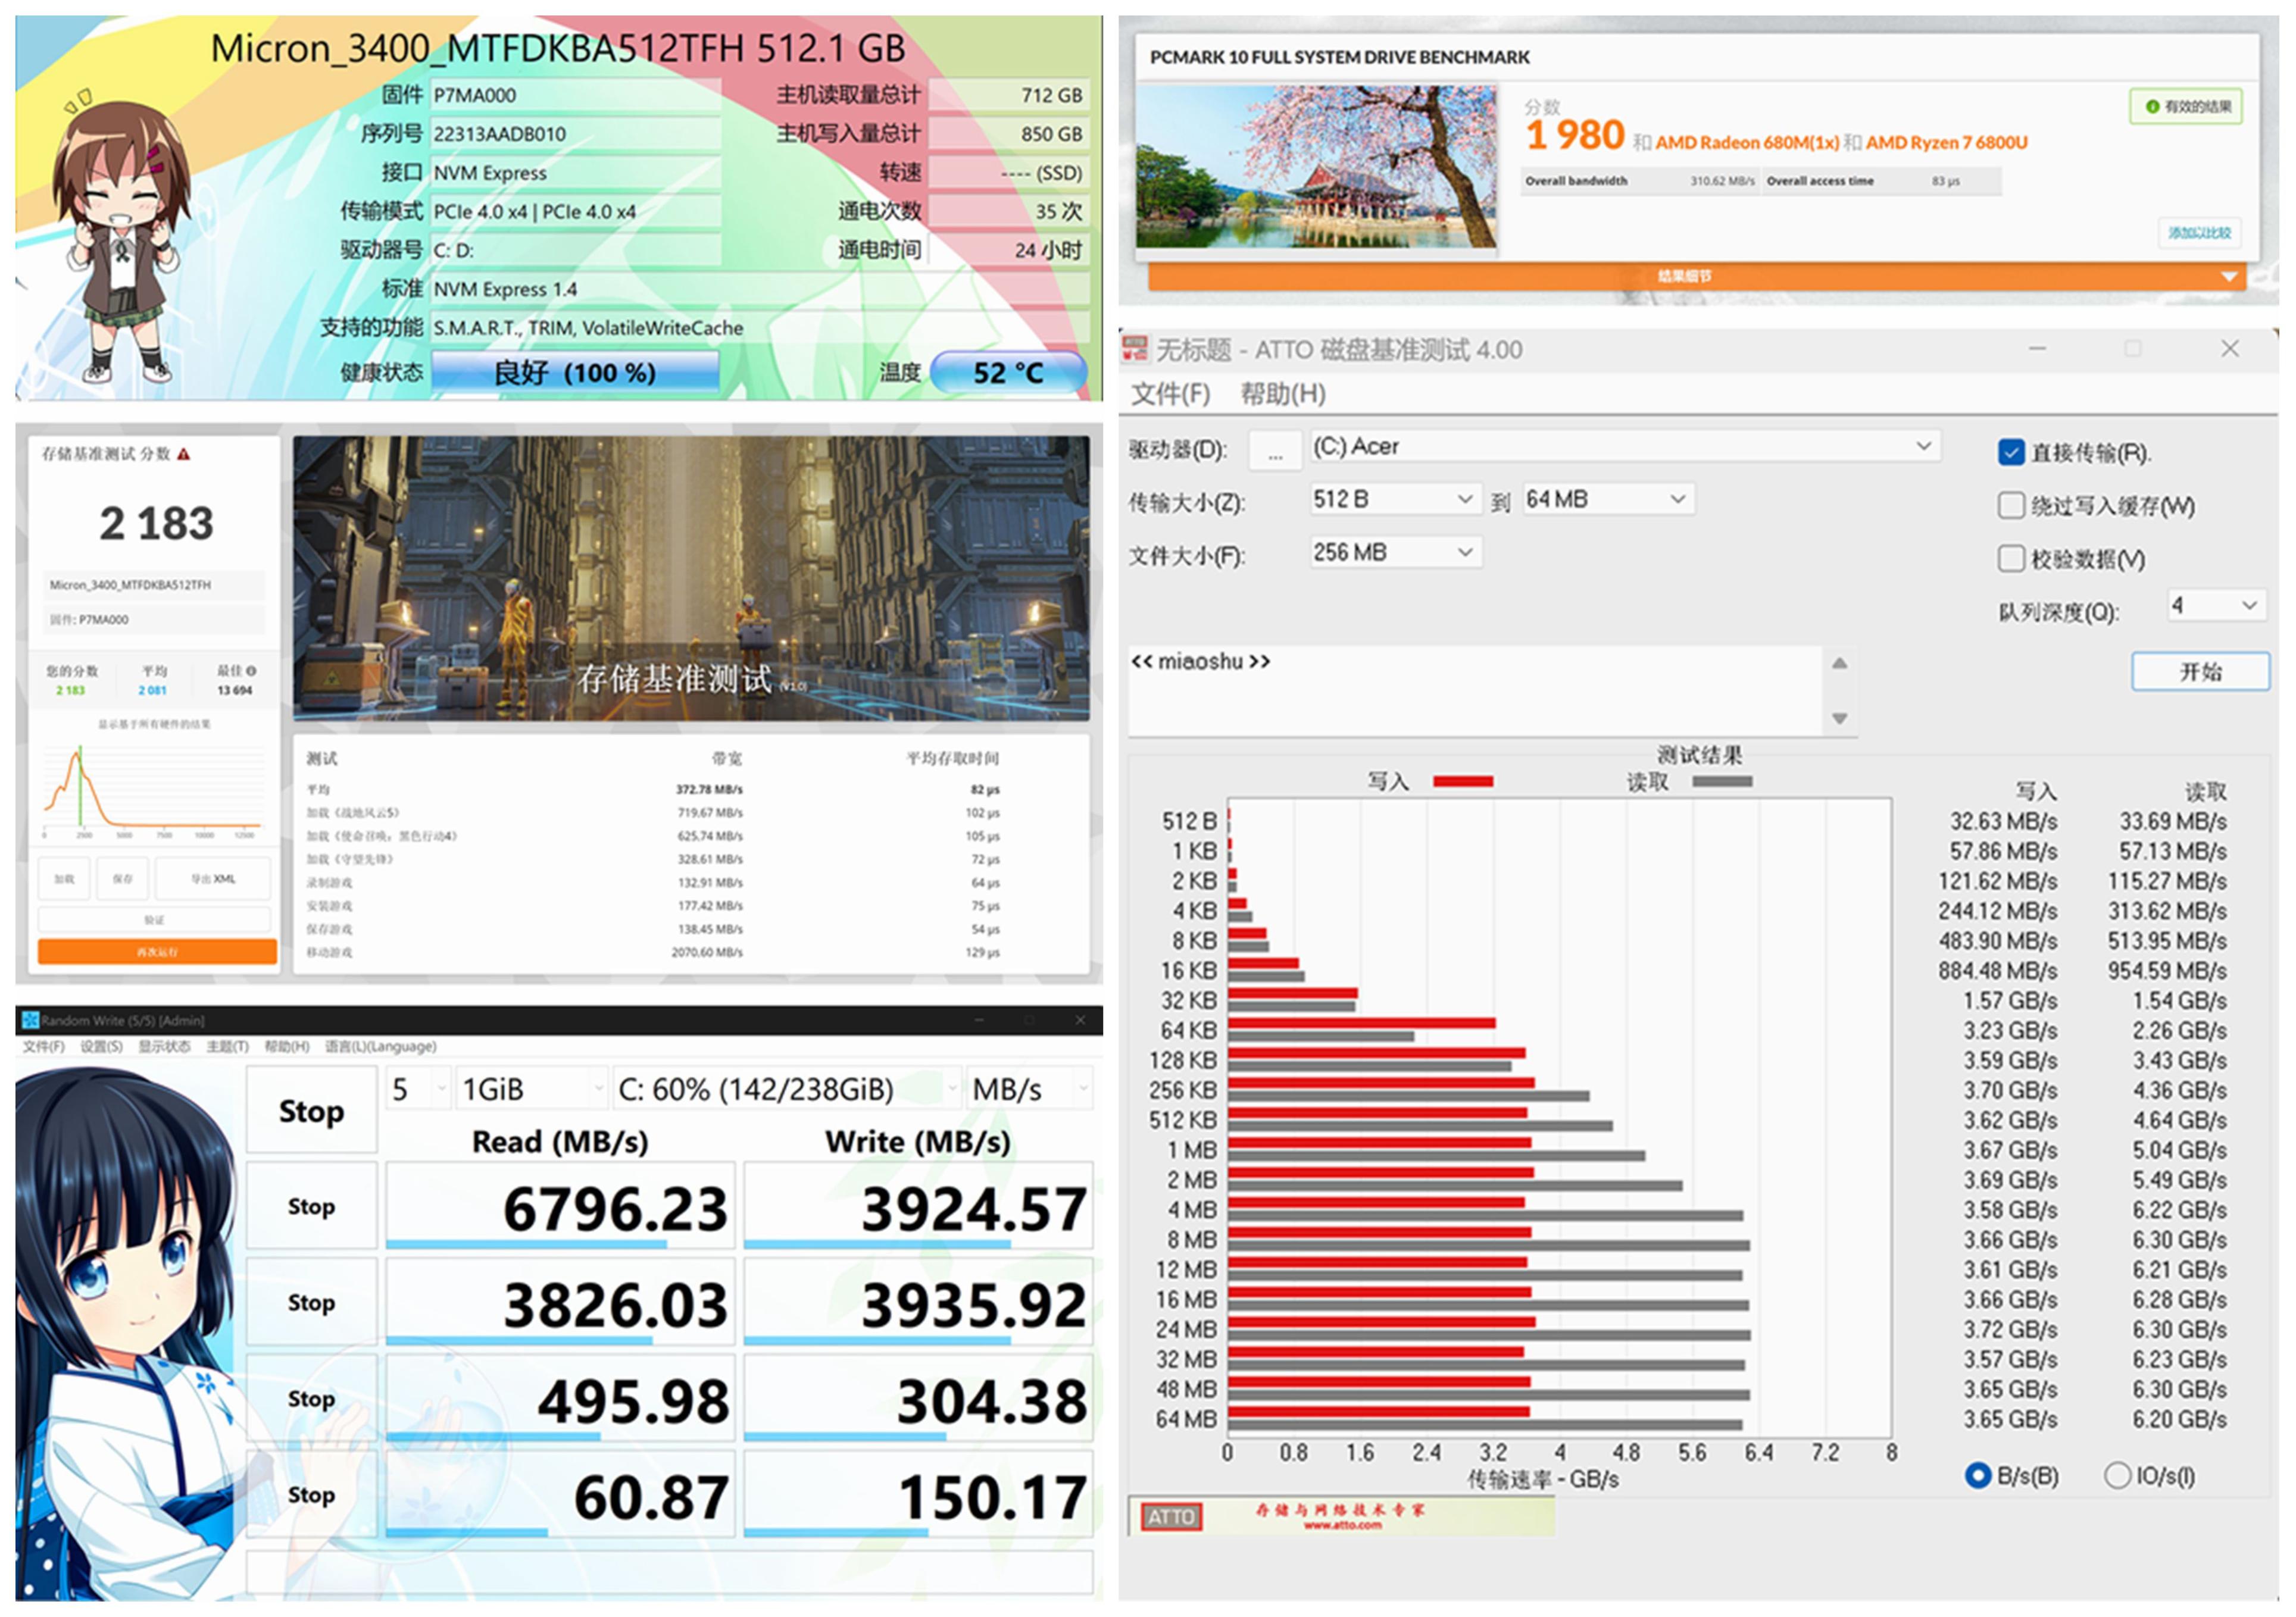Click the description box scroll-up arrow

tap(1839, 664)
